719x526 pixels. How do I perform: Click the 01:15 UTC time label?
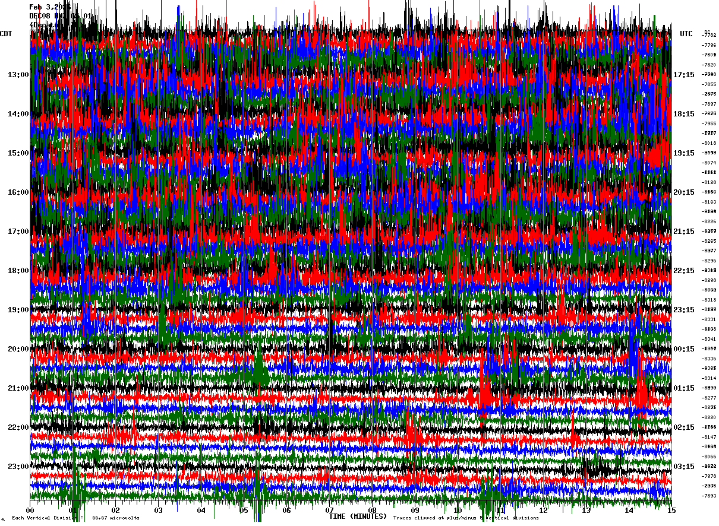[684, 388]
